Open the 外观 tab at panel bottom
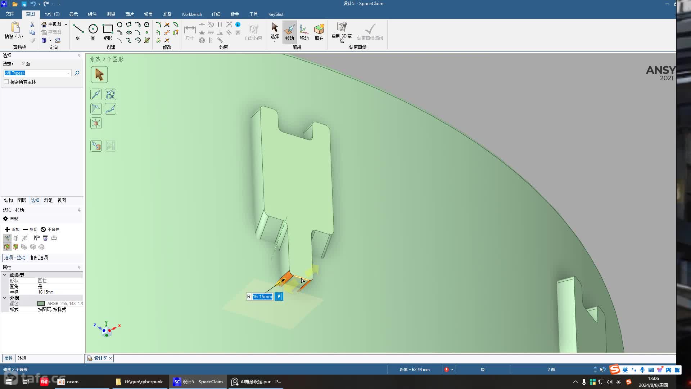This screenshot has height=389, width=691. (22, 358)
